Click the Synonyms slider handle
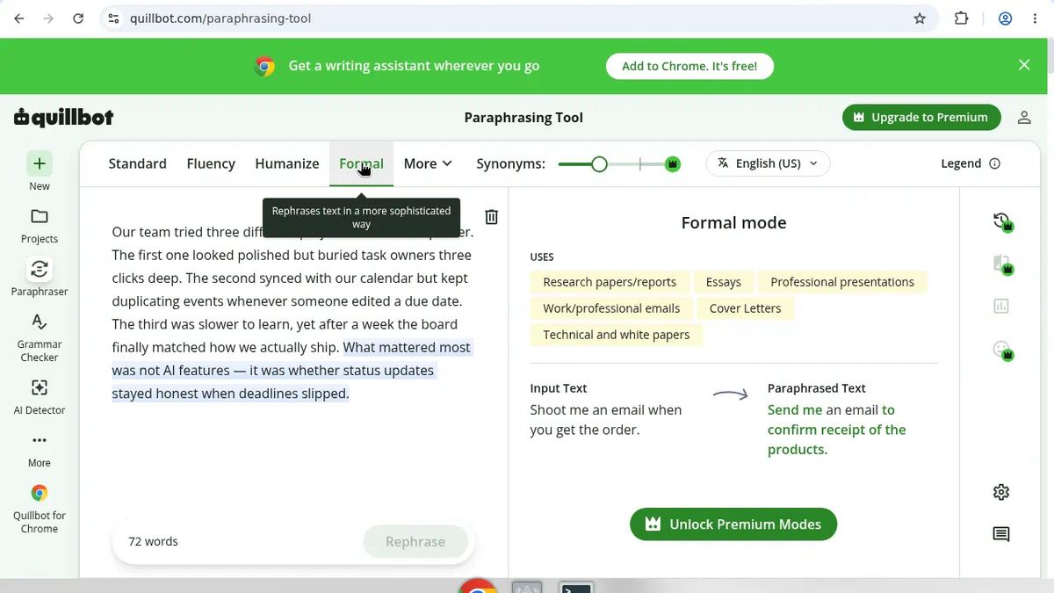1054x593 pixels. [599, 164]
